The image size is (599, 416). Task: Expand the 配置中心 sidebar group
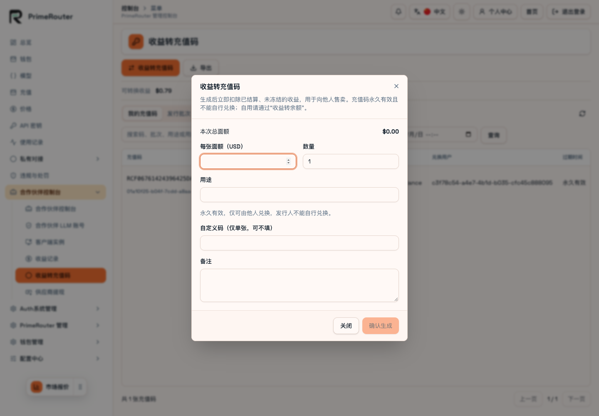[x=55, y=359]
